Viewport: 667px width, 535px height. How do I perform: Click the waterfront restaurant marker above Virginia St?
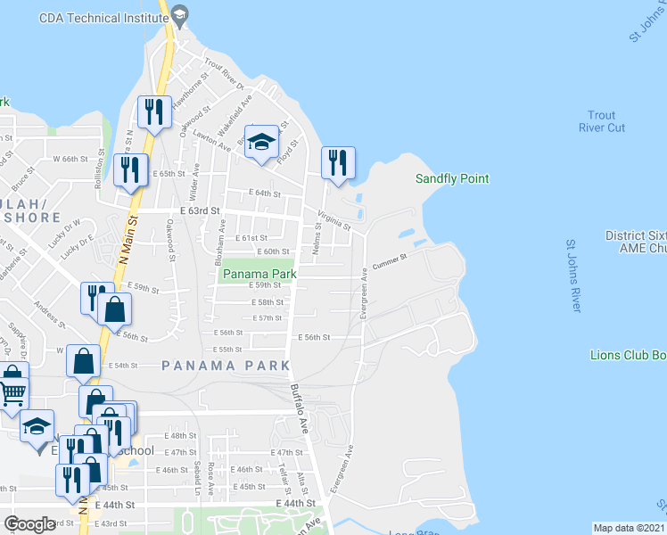click(338, 164)
